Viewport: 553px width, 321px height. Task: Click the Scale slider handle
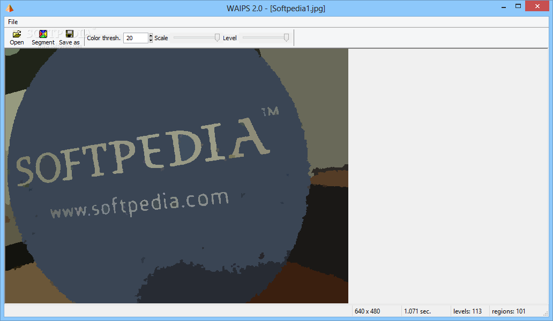pos(217,37)
